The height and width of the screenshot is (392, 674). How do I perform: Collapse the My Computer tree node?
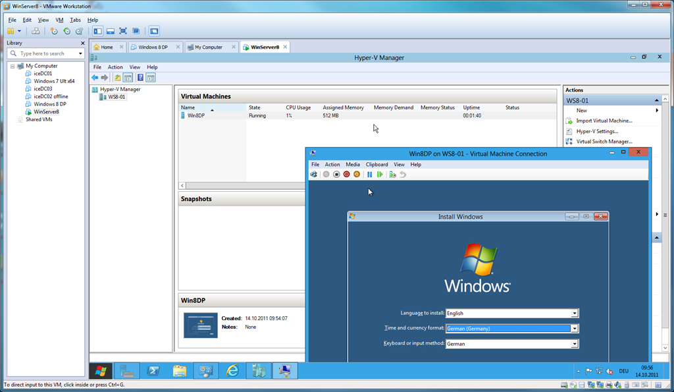click(13, 67)
